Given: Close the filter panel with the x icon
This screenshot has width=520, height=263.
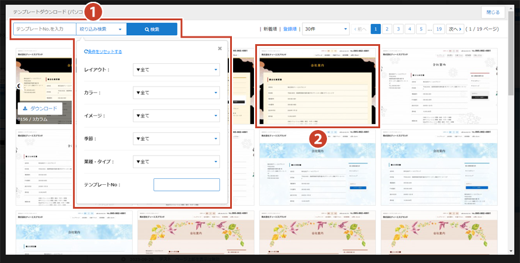Looking at the screenshot, I should 219,48.
